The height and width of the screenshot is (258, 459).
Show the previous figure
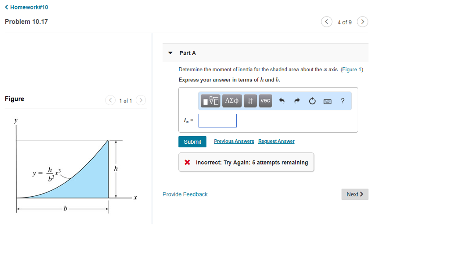point(110,101)
